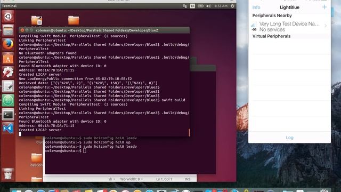Open the sound volume indicator
Viewport: 341px width, 192px height.
tap(208, 6)
